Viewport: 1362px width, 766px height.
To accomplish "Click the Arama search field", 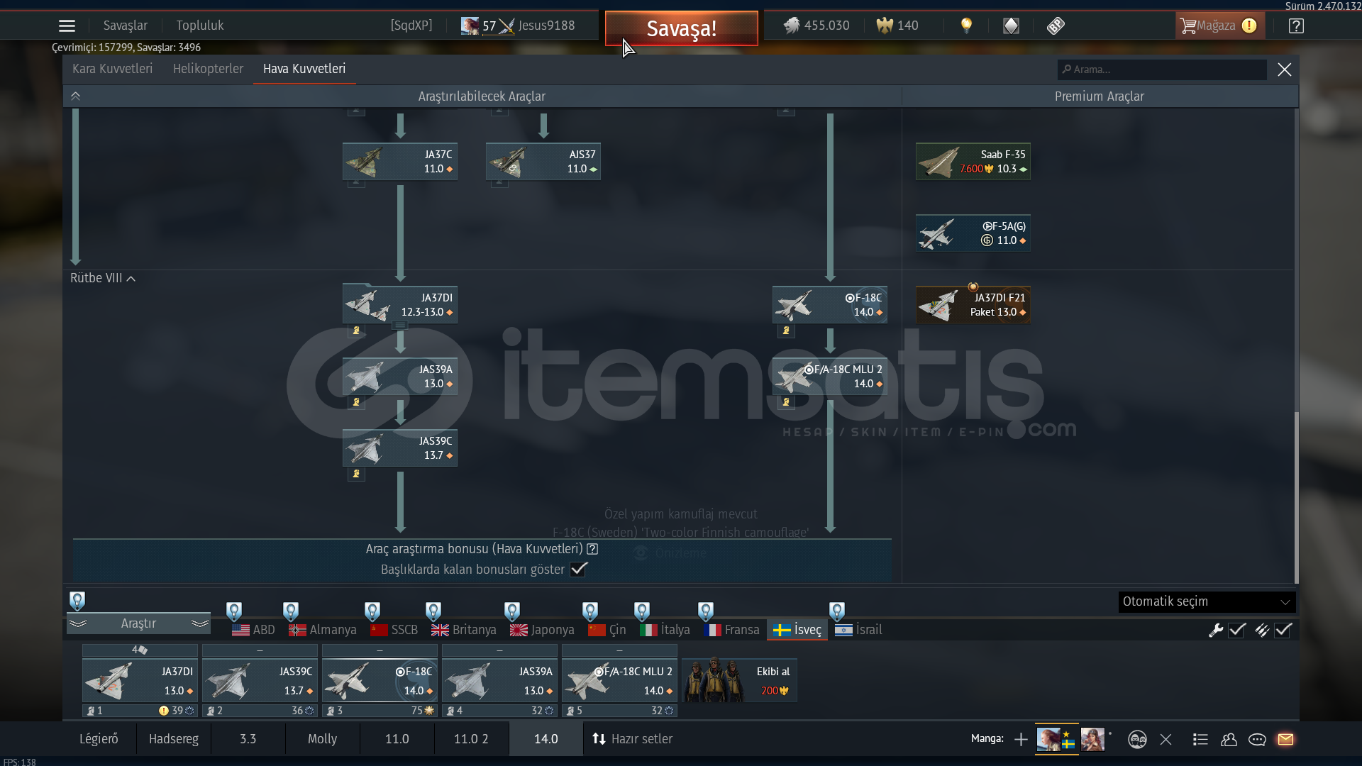I will tap(1162, 70).
